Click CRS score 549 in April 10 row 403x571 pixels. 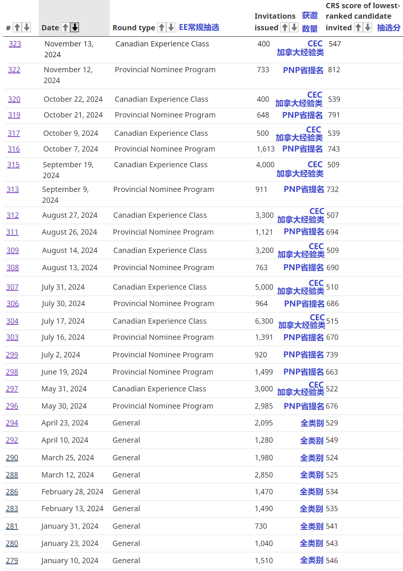coord(332,440)
